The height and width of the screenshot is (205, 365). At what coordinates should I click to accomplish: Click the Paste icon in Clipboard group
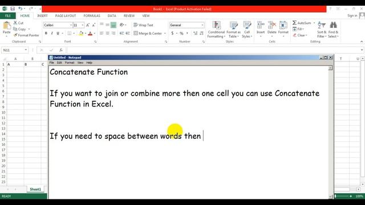[x=6, y=26]
